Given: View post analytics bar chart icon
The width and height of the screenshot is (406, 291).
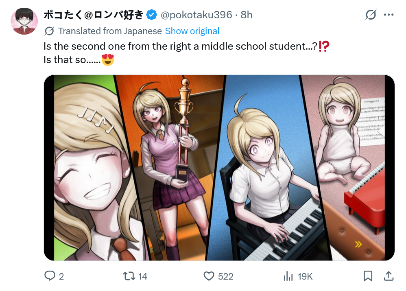Looking at the screenshot, I should coord(288,276).
